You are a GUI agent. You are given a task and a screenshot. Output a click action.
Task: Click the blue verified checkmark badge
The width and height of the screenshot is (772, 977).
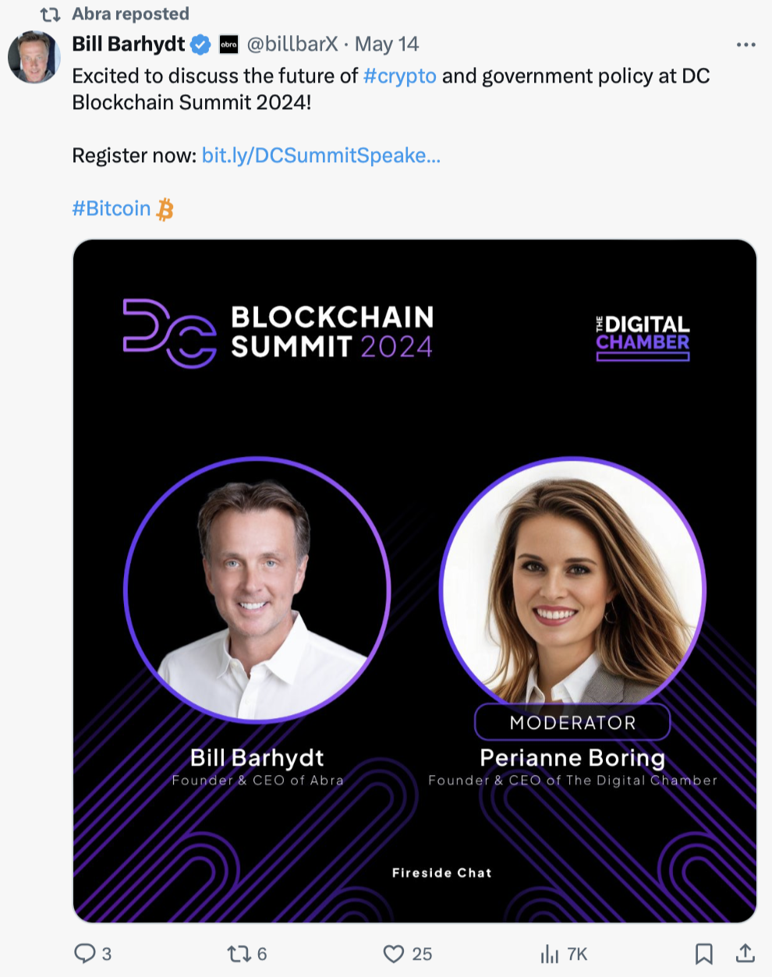click(200, 44)
